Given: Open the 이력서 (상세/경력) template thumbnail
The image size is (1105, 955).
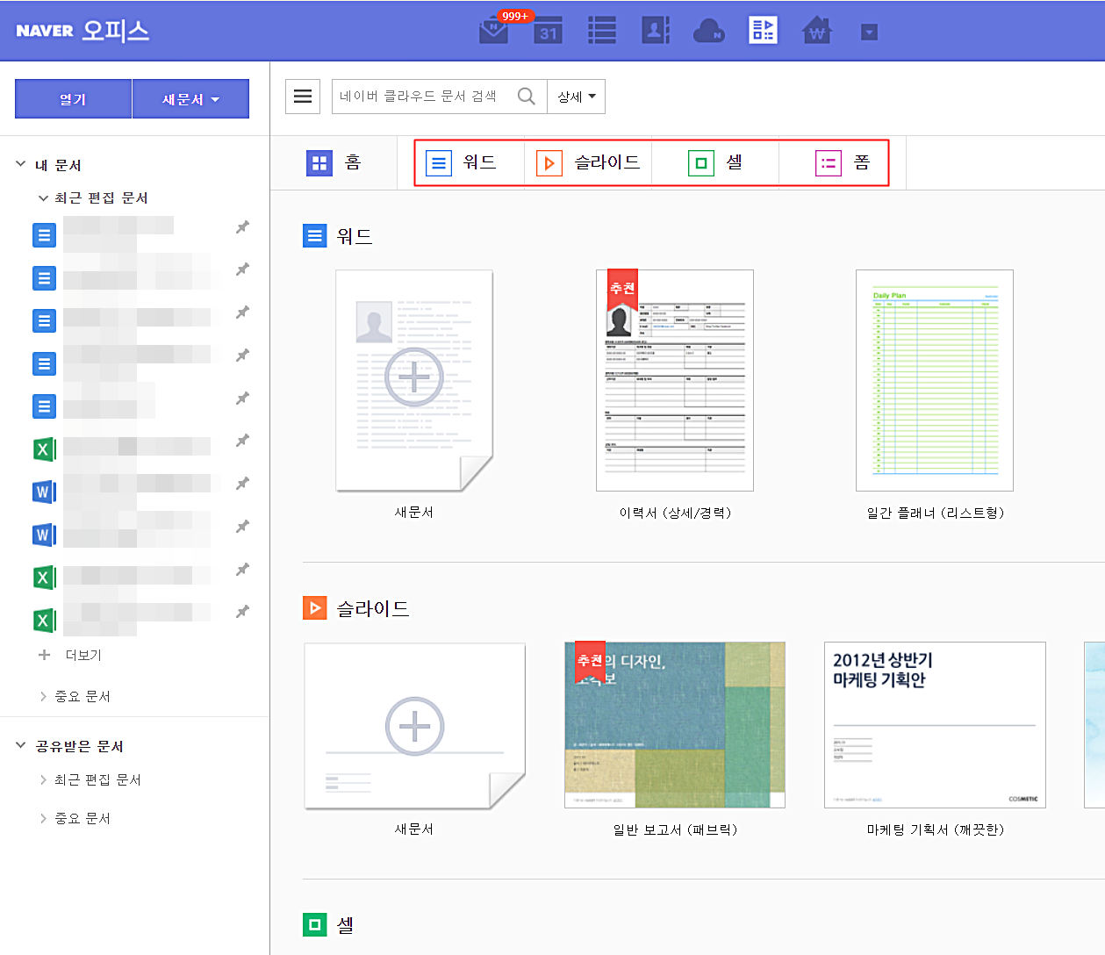Looking at the screenshot, I should [x=675, y=380].
